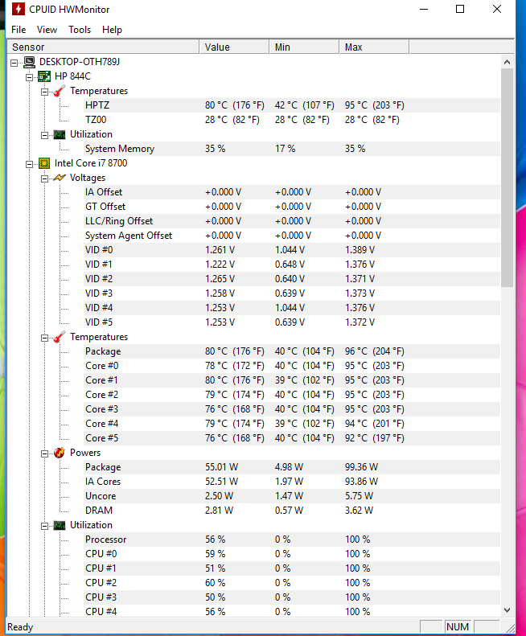
Task: Click the scrollbar up arrow
Action: (x=507, y=62)
